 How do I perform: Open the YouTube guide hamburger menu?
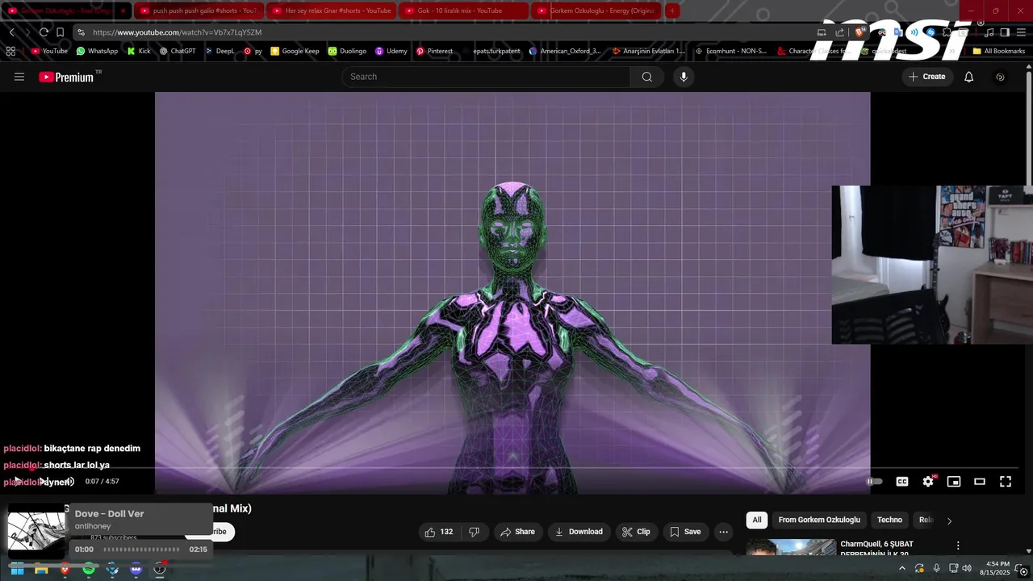click(x=19, y=77)
